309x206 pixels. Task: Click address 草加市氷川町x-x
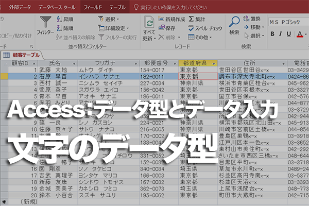point(252,169)
